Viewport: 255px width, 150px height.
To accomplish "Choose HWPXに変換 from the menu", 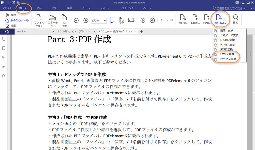I will pyautogui.click(x=230, y=59).
